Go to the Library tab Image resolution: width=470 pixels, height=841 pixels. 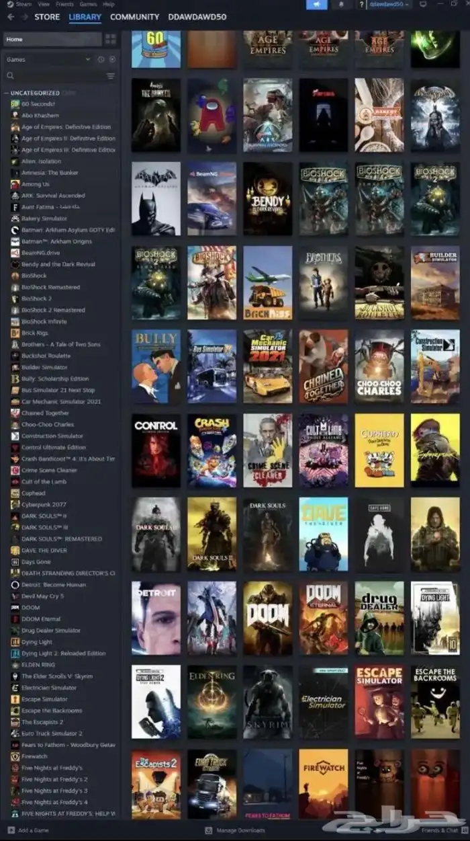(x=85, y=17)
